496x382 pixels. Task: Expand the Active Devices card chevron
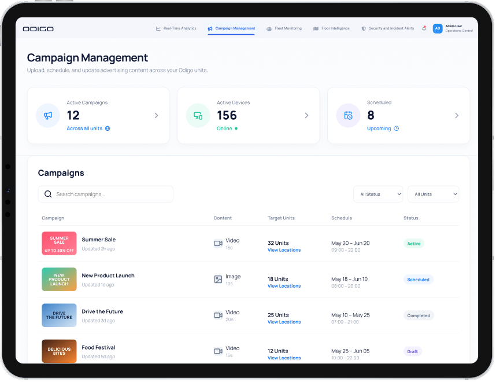[306, 116]
